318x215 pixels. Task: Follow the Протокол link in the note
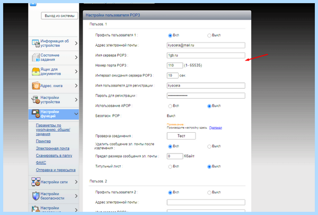[216, 127]
